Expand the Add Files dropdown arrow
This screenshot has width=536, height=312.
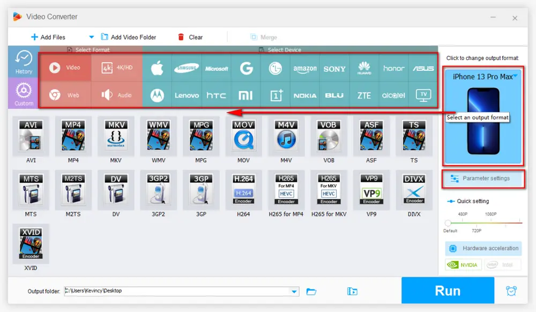(x=91, y=37)
